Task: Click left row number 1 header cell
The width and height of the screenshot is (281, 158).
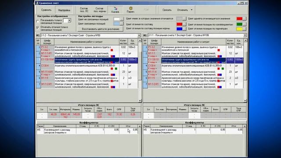Action: [x=39, y=48]
